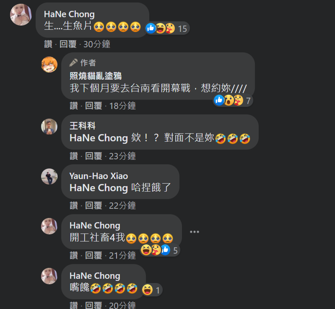Screen dimensions: 335x309
Task: Reply to 王科科's comment via 回覆
Action: (x=93, y=156)
